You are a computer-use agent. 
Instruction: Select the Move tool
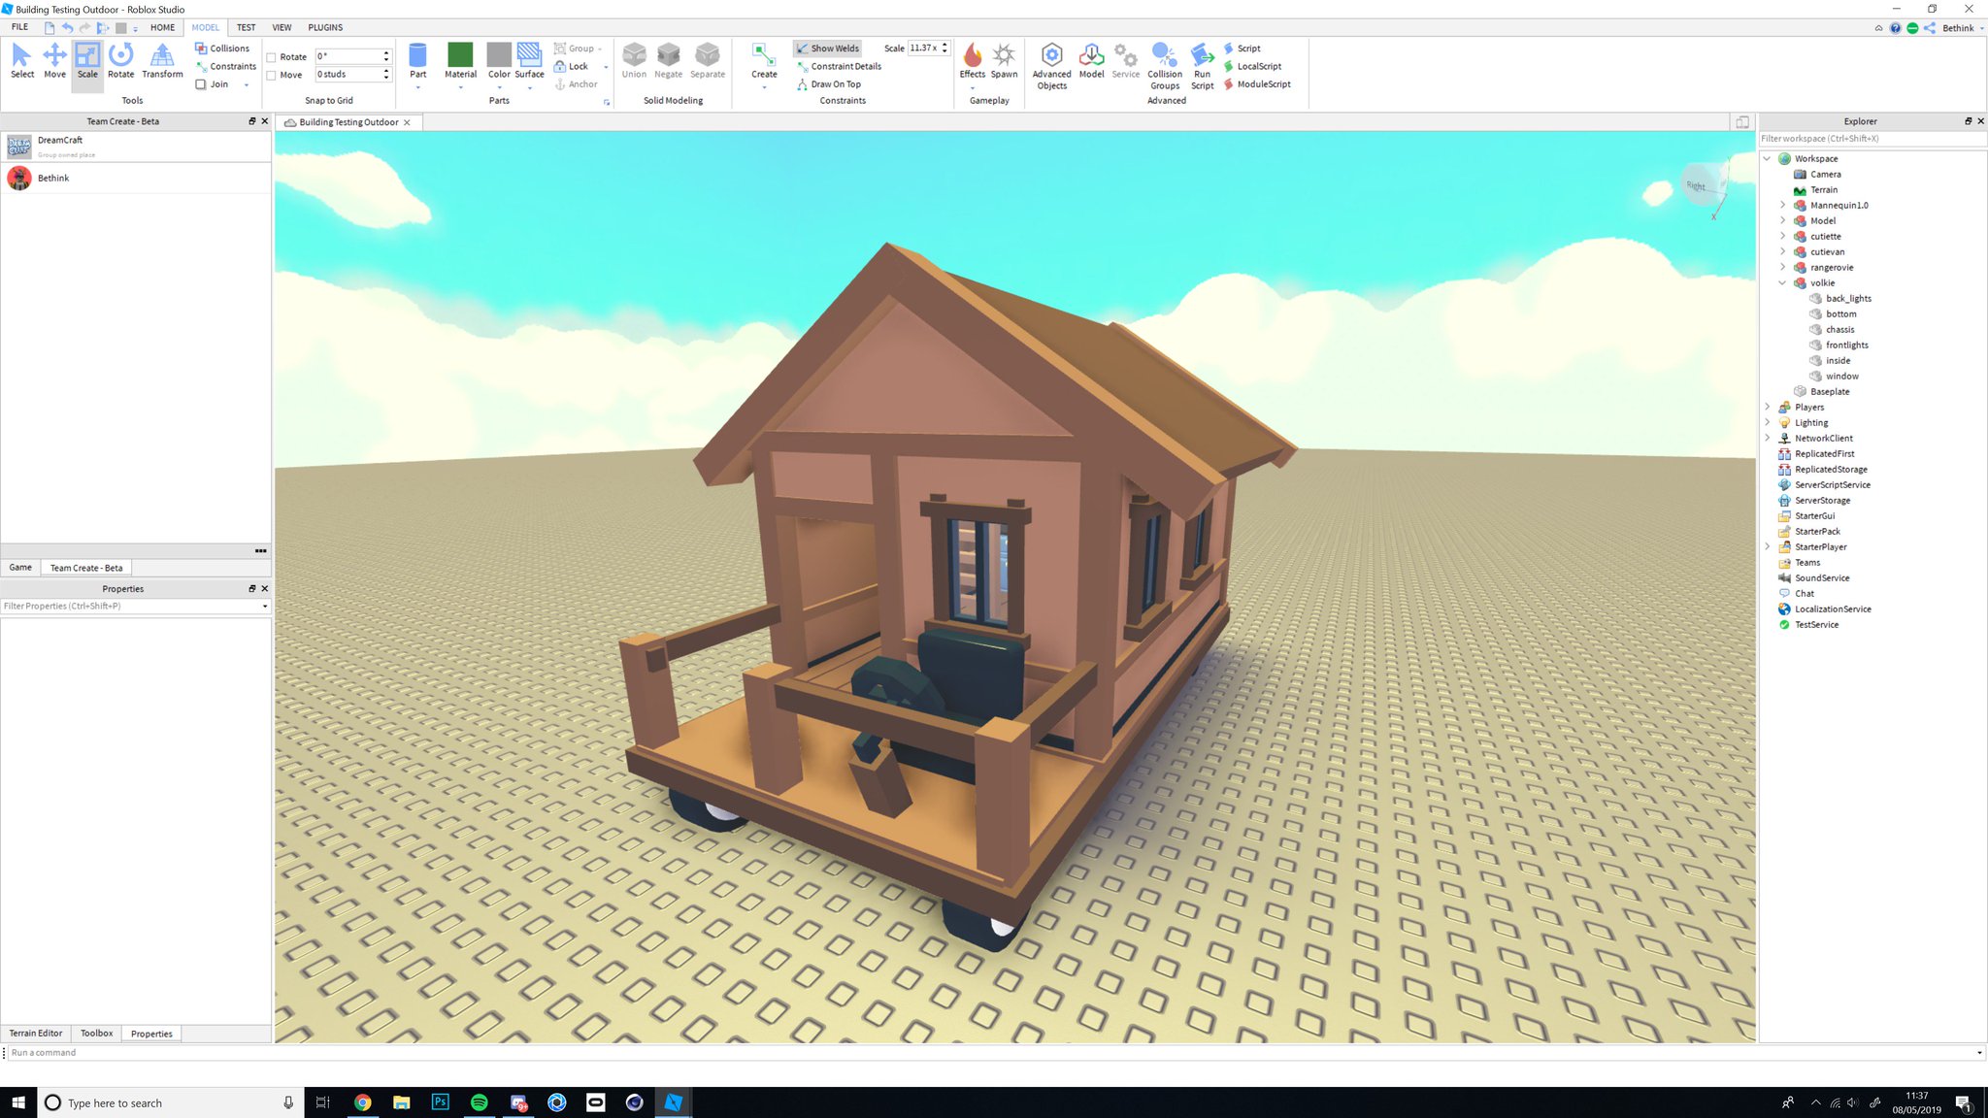click(54, 60)
